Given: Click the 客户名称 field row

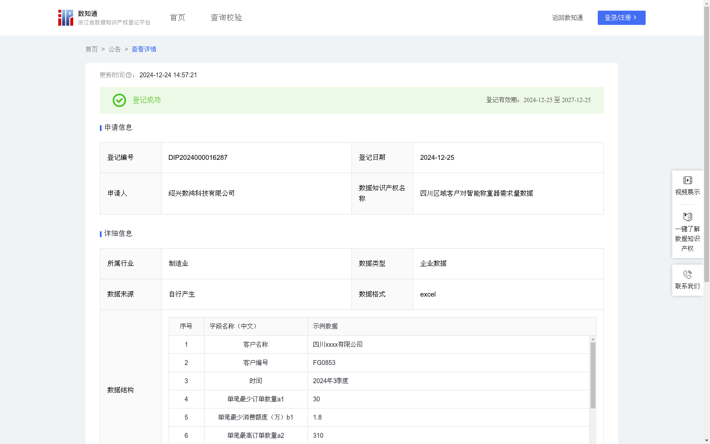Looking at the screenshot, I should click(x=379, y=345).
